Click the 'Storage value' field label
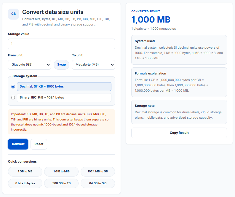Viewport: 235px width, 197px height. (19, 34)
